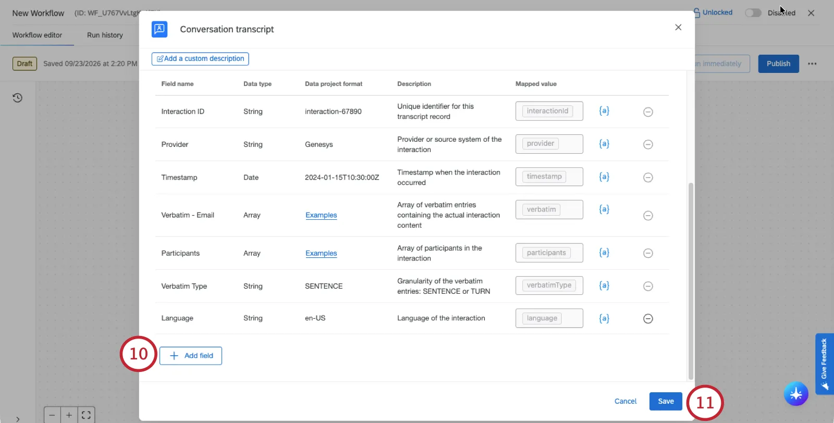Remove the Language field
This screenshot has width=834, height=423.
click(648, 319)
